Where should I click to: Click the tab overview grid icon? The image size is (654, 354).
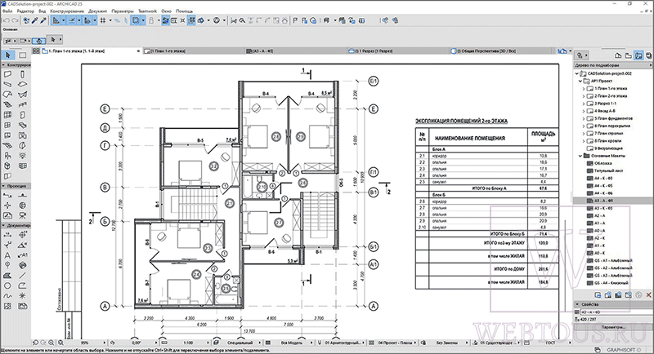tap(36, 51)
